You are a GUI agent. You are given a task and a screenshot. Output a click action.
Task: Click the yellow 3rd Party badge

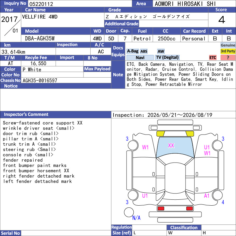228,51
